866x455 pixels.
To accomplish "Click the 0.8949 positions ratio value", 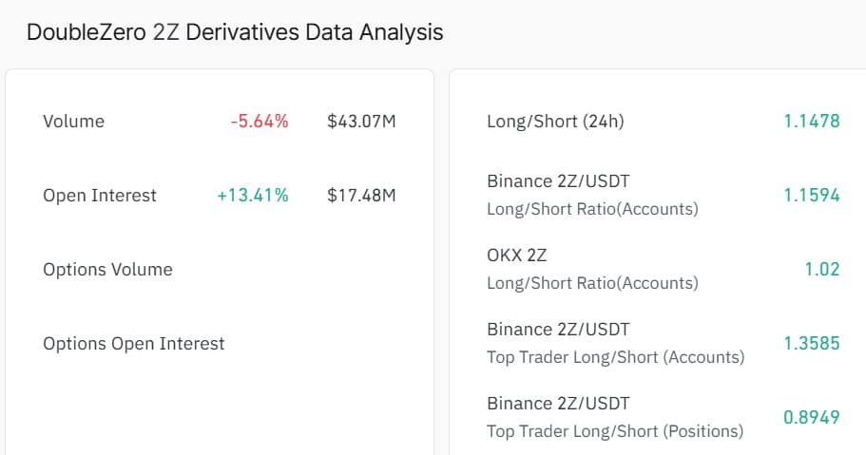I will [811, 418].
